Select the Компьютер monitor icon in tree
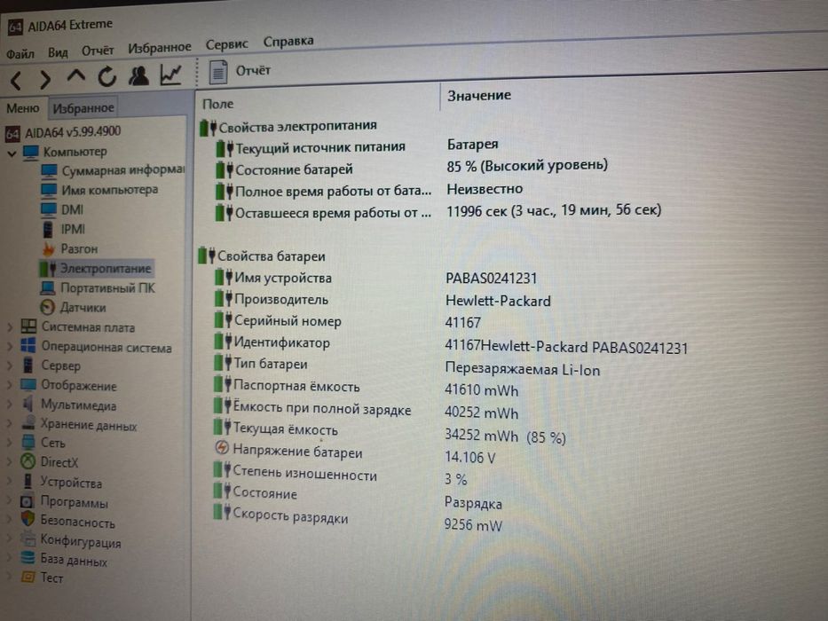Image resolution: width=828 pixels, height=621 pixels. point(31,153)
